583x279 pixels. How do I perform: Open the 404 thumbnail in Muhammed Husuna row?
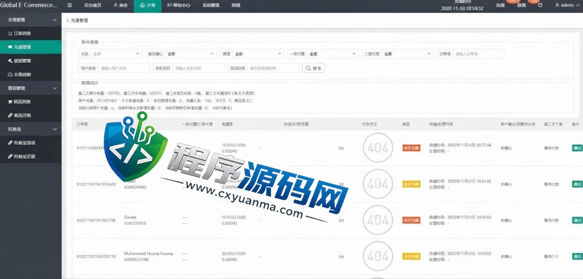(378, 256)
